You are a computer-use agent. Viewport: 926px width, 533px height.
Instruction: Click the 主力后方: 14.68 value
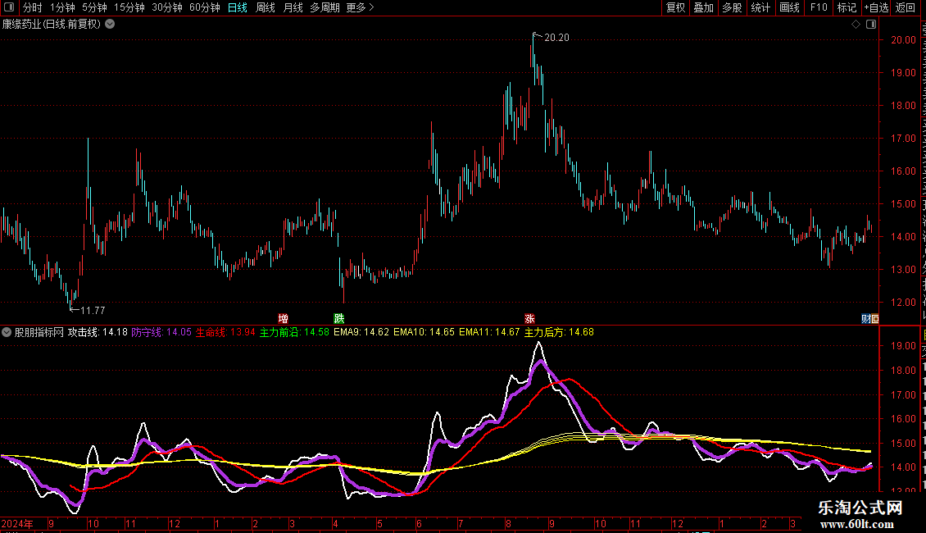click(x=559, y=332)
